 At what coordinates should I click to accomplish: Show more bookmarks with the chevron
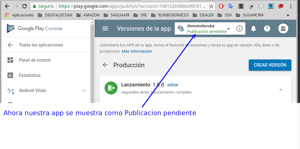click(288, 15)
